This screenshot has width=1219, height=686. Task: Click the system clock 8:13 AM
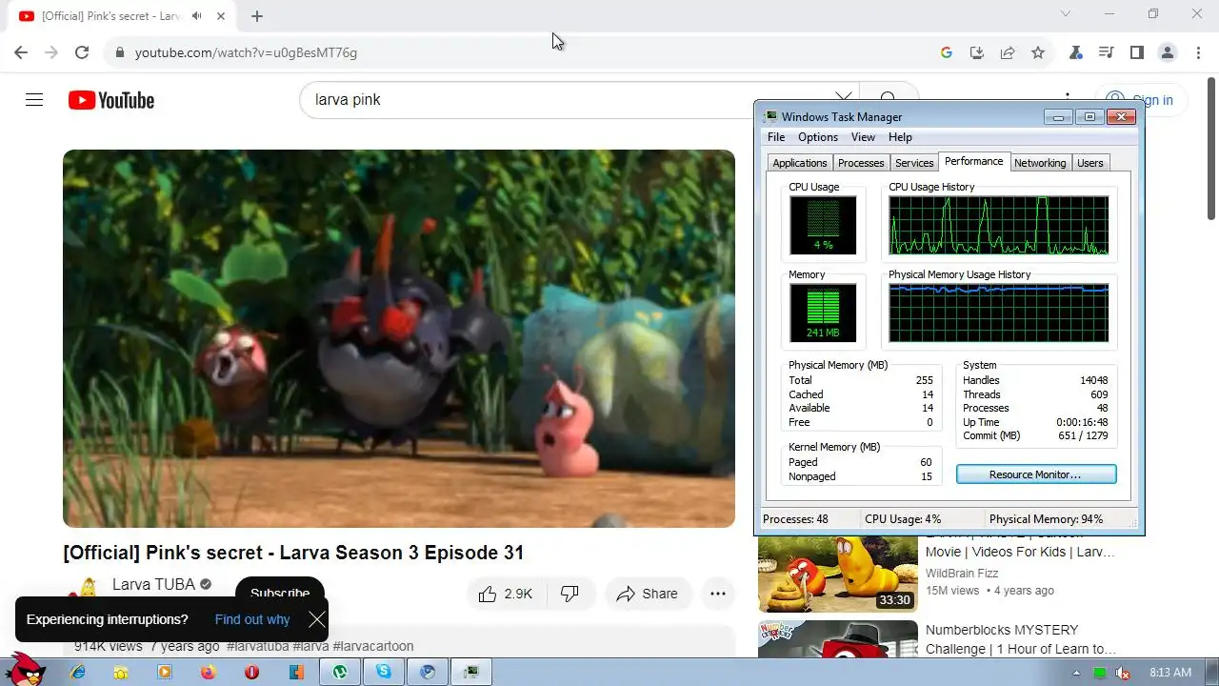[x=1170, y=673]
